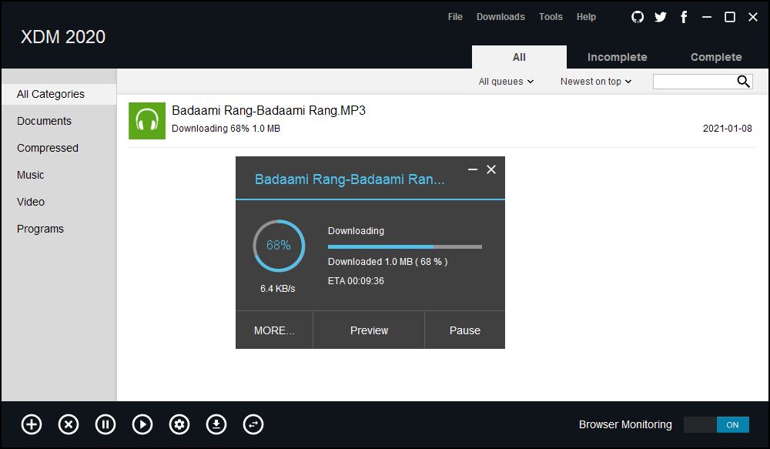Image resolution: width=770 pixels, height=449 pixels.
Task: Select the Badaami Rang-Badaami Rang.MP3 file name
Action: tap(269, 110)
